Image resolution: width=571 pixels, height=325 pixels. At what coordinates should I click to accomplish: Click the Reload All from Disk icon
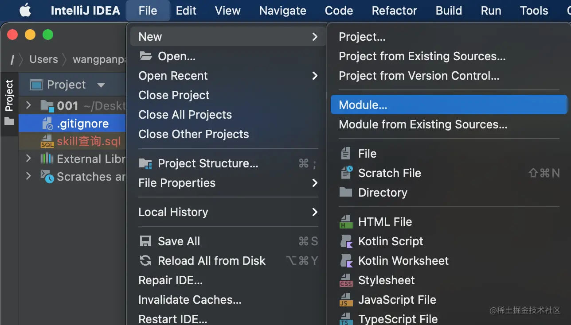pyautogui.click(x=145, y=261)
